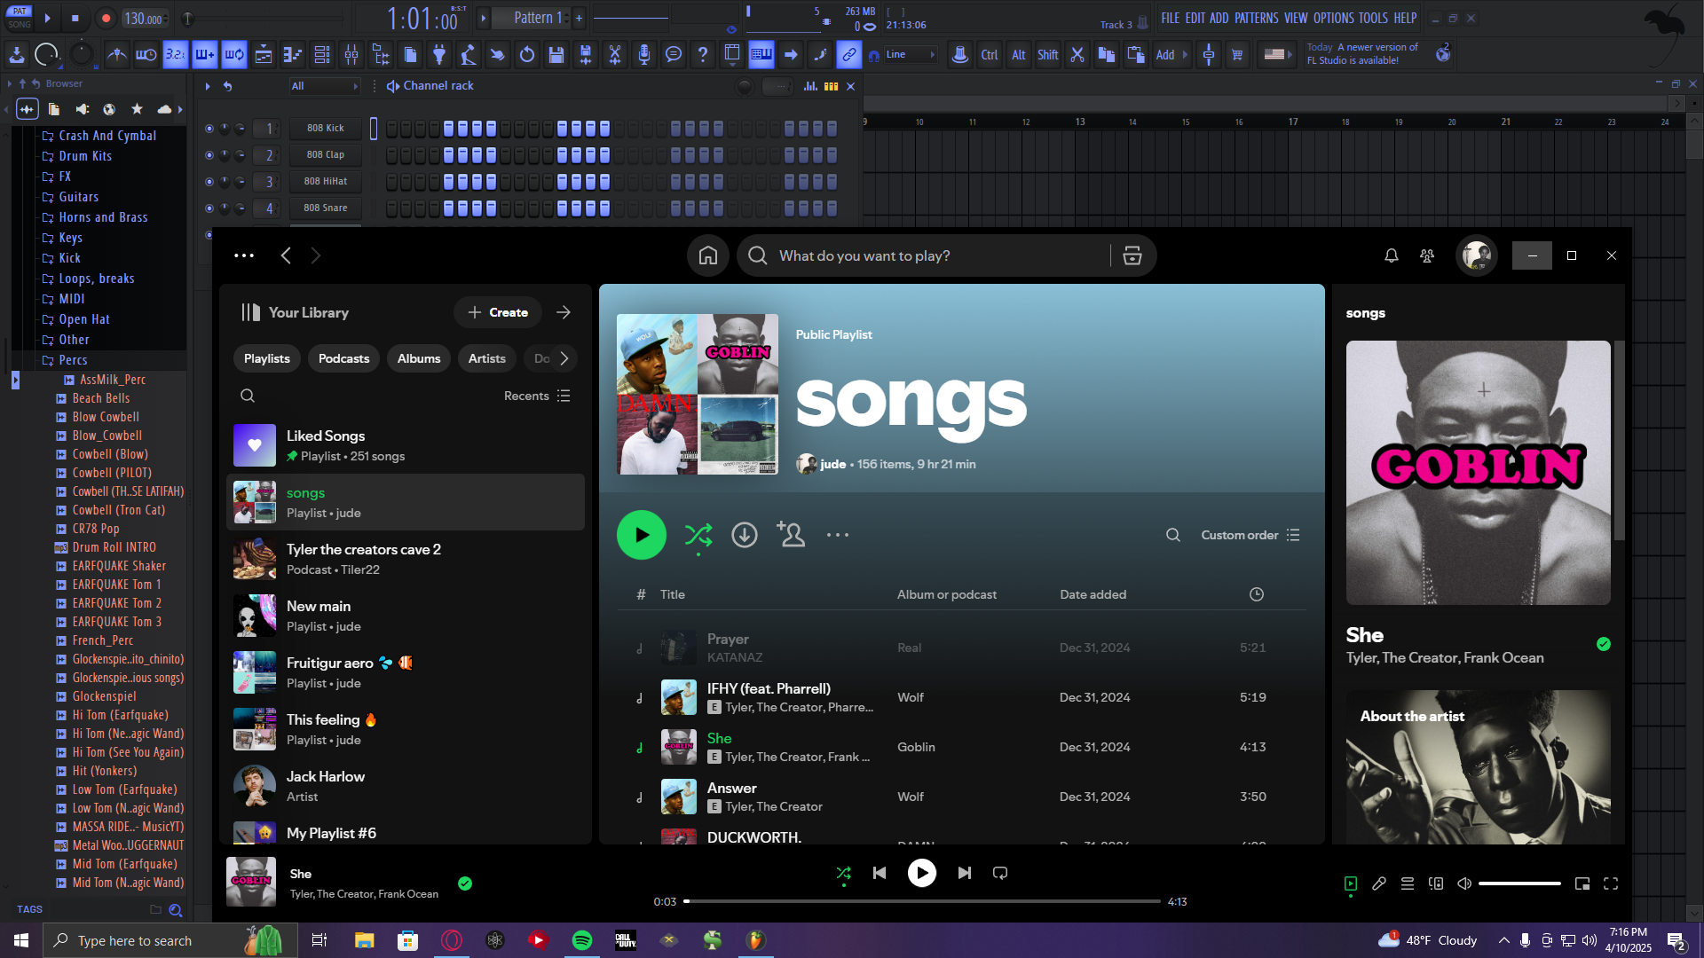Open the lyrics microphone icon

pos(1378,883)
